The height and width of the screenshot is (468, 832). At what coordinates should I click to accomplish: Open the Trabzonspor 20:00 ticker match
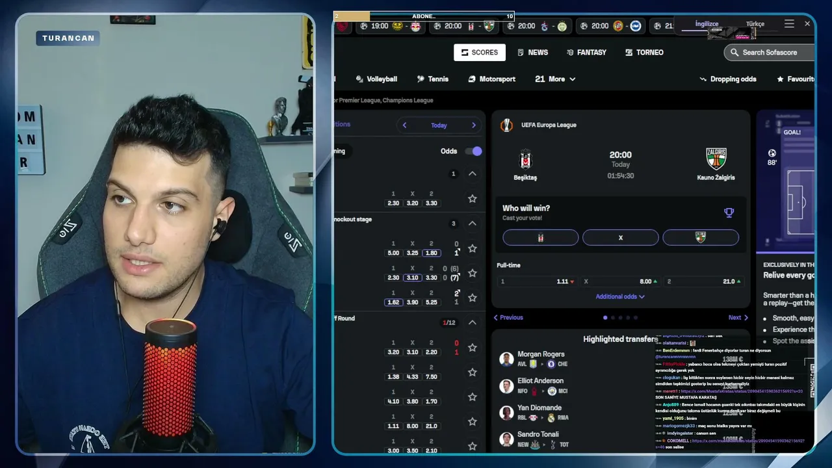(x=538, y=26)
